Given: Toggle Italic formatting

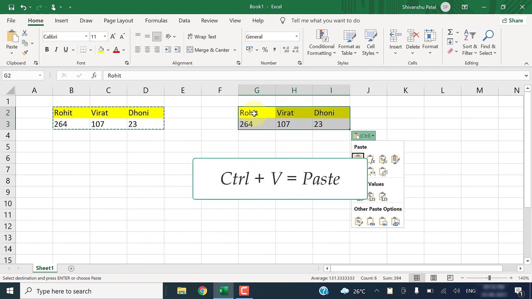Looking at the screenshot, I should pos(56,50).
